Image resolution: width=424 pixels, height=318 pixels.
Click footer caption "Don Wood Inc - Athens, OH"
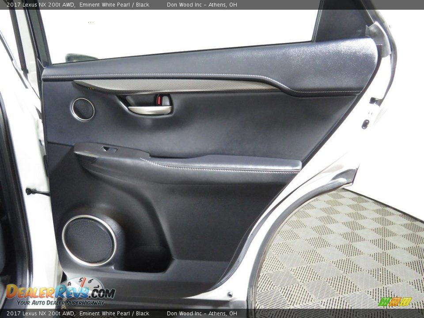coord(202,314)
